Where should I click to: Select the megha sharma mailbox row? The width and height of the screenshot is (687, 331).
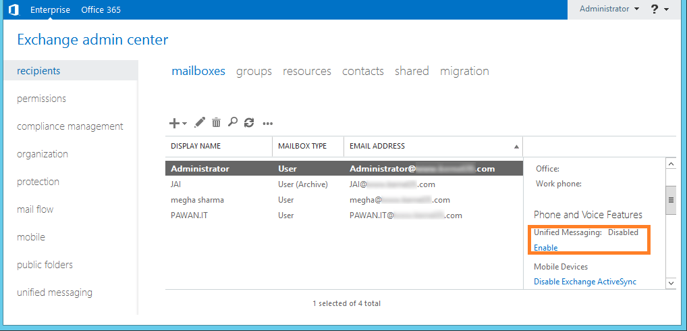point(344,200)
